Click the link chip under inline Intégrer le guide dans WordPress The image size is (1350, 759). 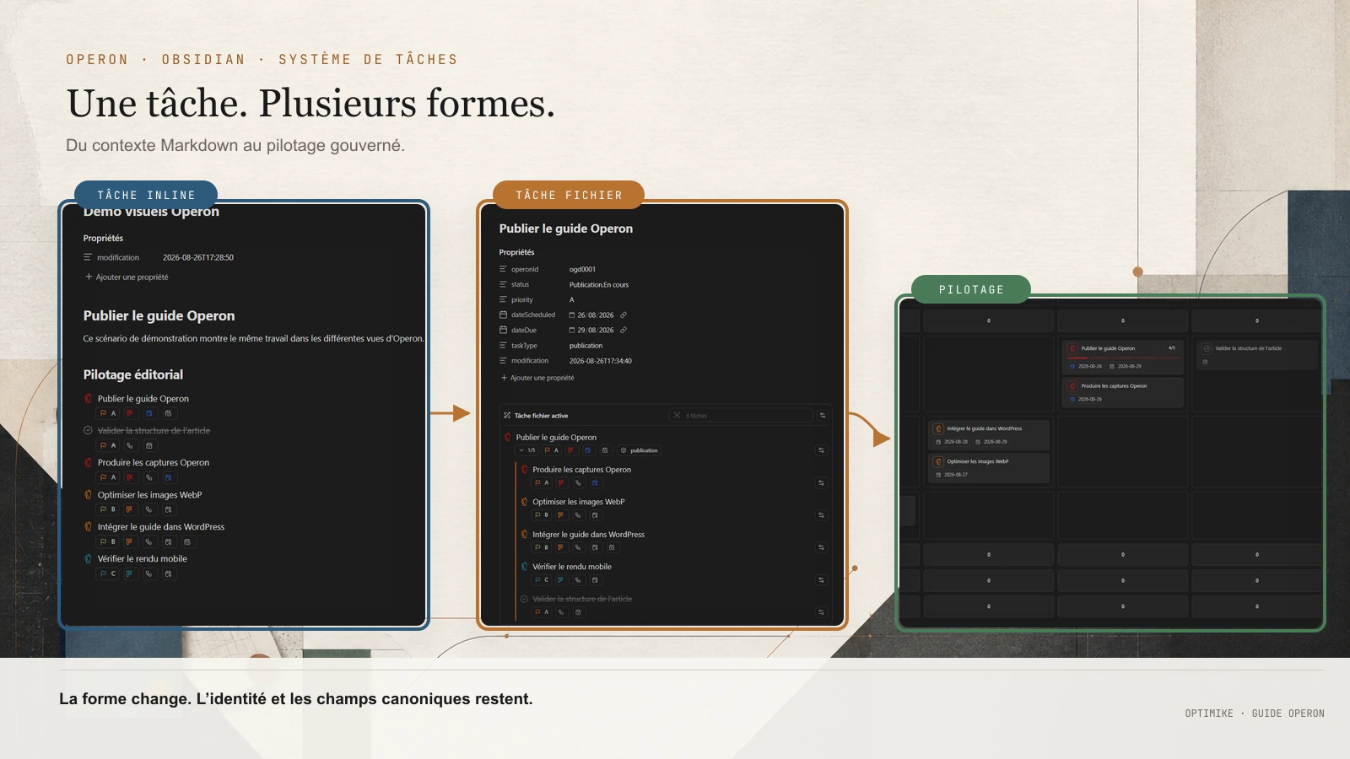click(148, 541)
